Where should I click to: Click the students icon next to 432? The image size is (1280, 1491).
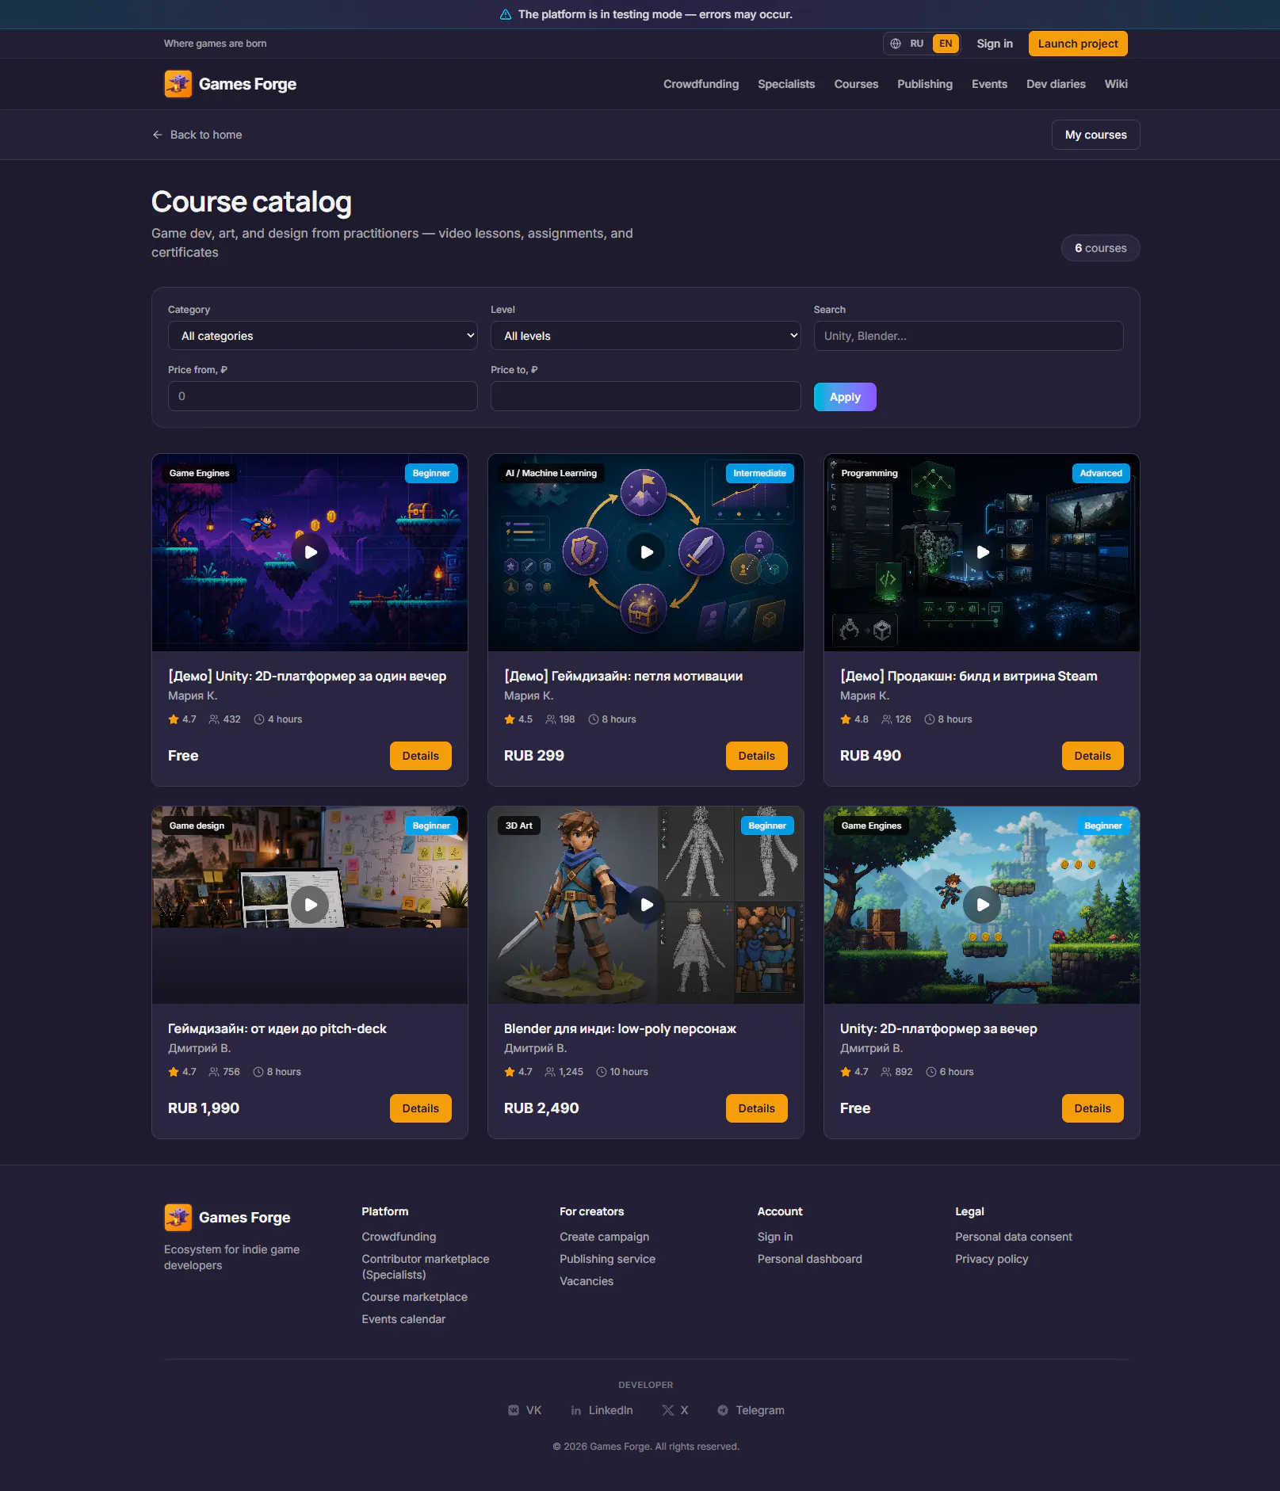214,719
